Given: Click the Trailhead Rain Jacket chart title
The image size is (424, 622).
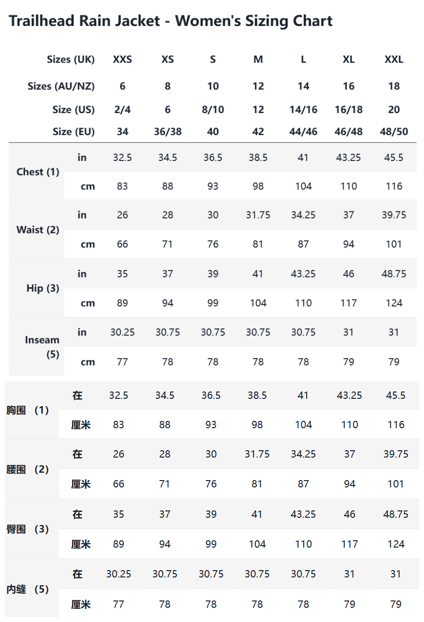Looking at the screenshot, I should click(171, 21).
